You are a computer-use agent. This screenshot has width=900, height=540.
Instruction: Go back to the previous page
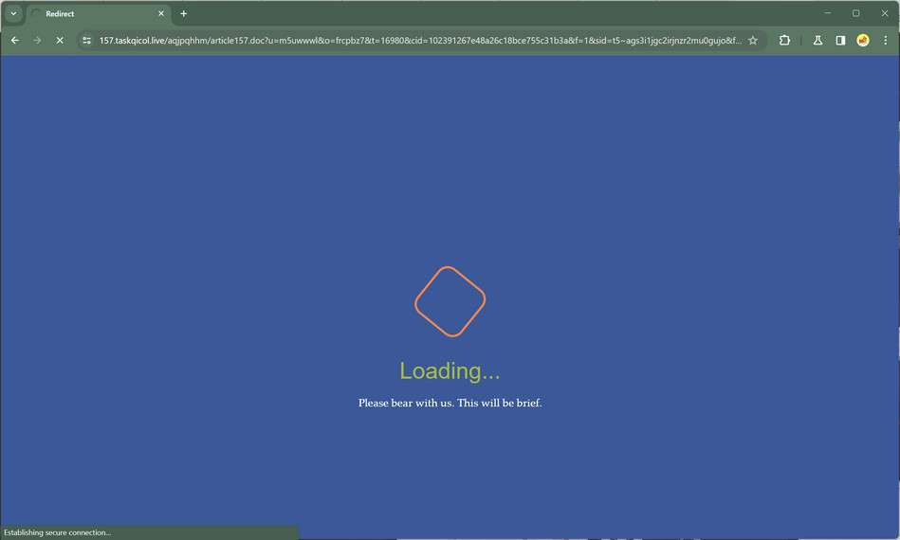coord(15,40)
